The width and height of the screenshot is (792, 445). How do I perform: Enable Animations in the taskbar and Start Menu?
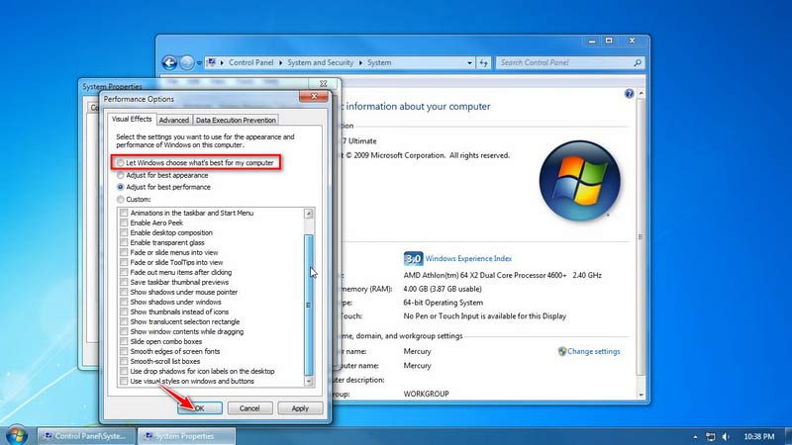tap(124, 213)
